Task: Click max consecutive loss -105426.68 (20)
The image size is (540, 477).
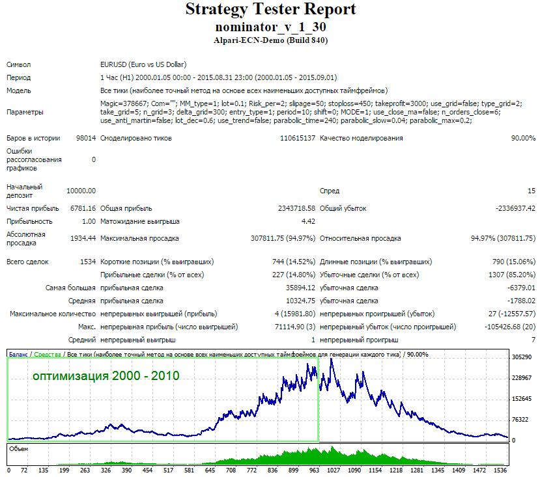Action: click(x=510, y=327)
